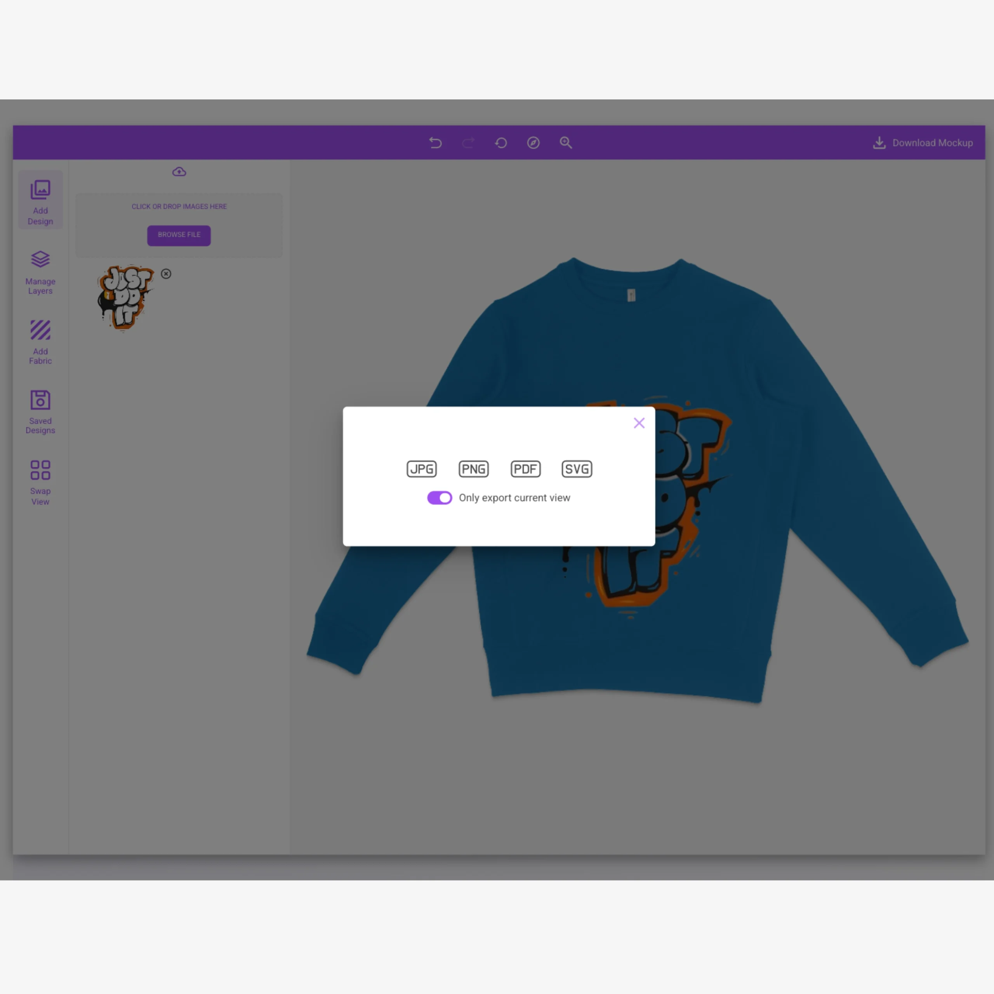This screenshot has width=994, height=994.
Task: Export the mockup as PNG
Action: click(474, 469)
